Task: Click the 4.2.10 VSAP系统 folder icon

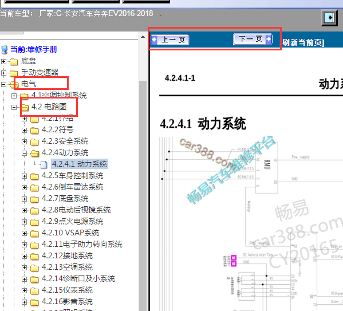Action: [34, 234]
